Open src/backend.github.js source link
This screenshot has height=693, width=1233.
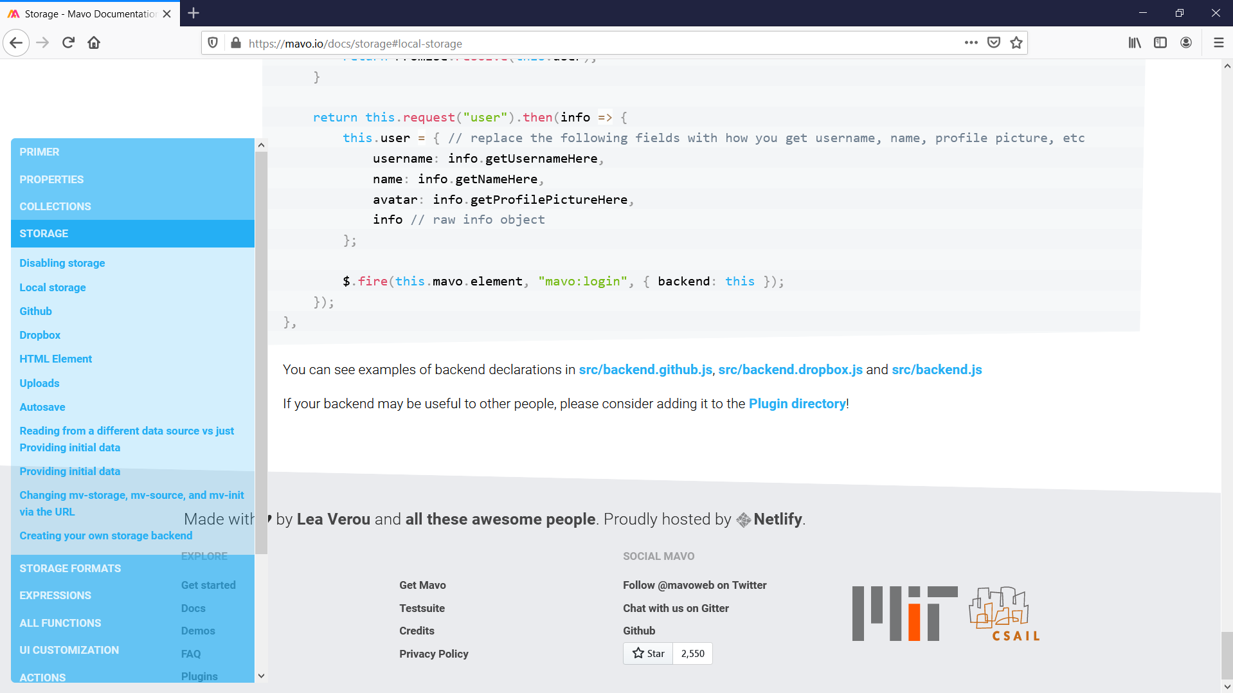645,370
